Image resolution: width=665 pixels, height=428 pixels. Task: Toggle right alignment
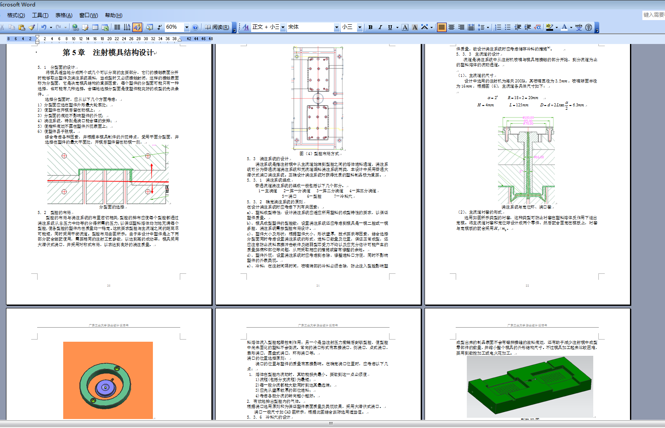pyautogui.click(x=461, y=27)
